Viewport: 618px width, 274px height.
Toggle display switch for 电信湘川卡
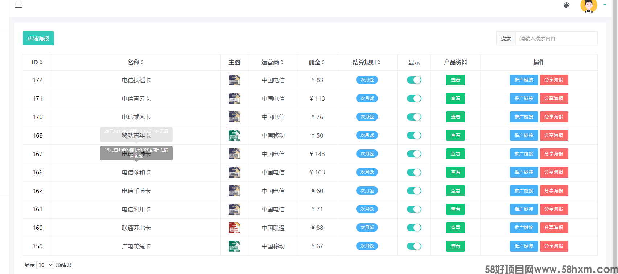coord(414,209)
